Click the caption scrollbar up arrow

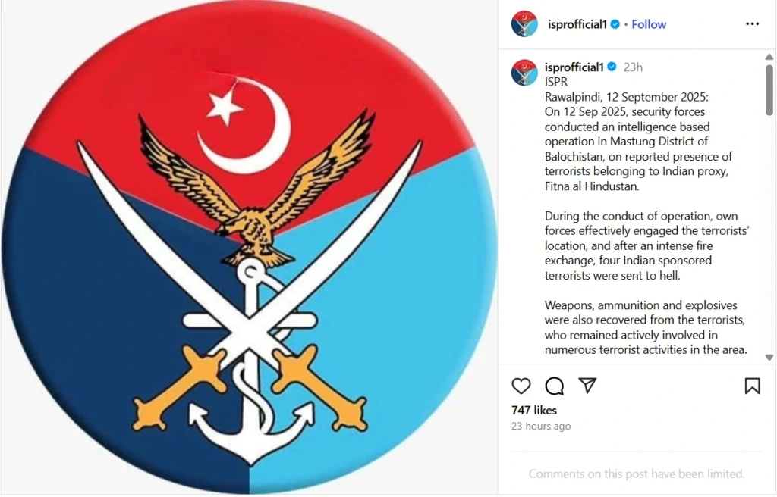point(769,57)
